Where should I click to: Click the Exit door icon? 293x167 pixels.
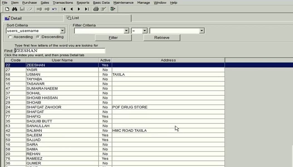[113, 9]
